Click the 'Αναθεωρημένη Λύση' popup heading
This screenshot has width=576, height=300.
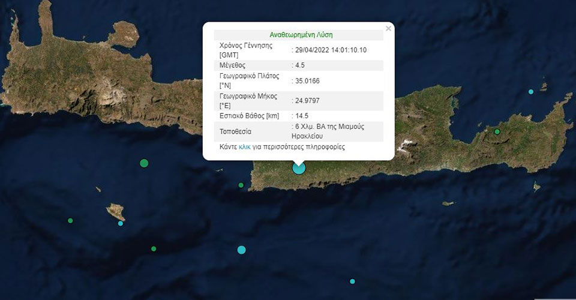pos(298,35)
